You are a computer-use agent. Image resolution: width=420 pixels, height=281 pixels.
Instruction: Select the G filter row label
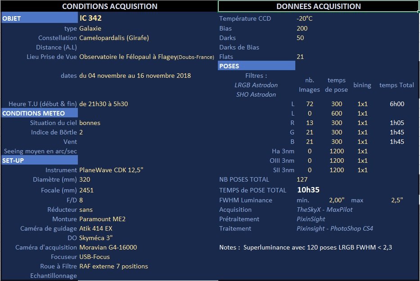[292, 132]
